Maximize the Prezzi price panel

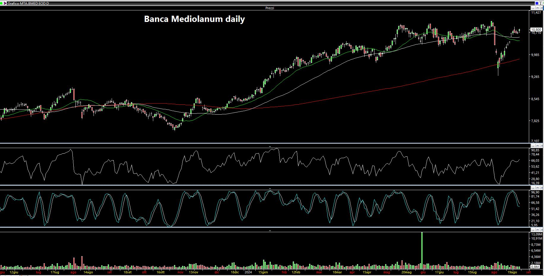pyautogui.click(x=537, y=8)
